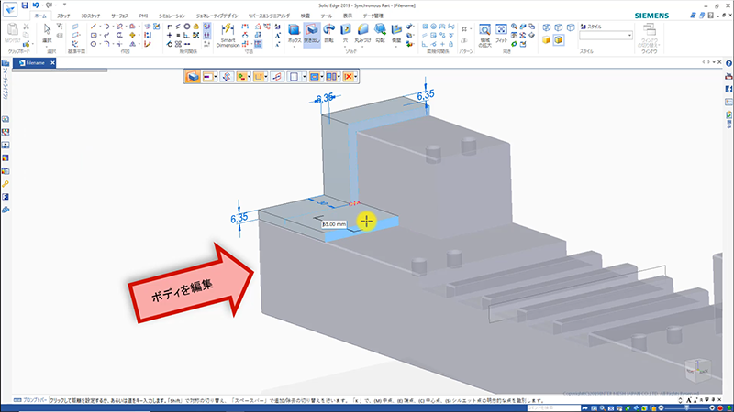Click the 5.00 mm distance input field
Image resolution: width=734 pixels, height=412 pixels.
(333, 223)
